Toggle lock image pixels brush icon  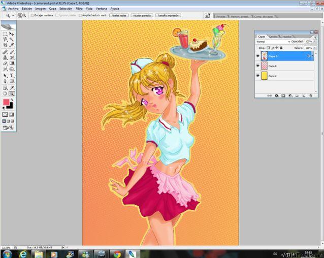pos(273,48)
